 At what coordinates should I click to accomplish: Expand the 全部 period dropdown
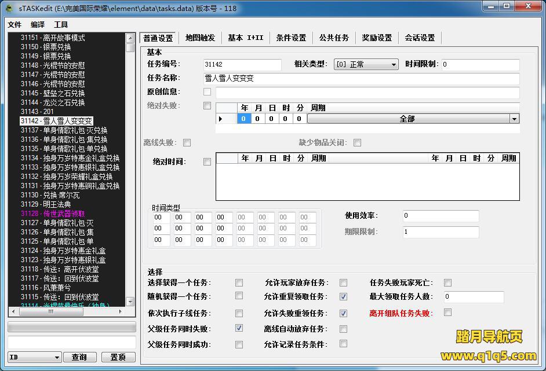pyautogui.click(x=514, y=119)
